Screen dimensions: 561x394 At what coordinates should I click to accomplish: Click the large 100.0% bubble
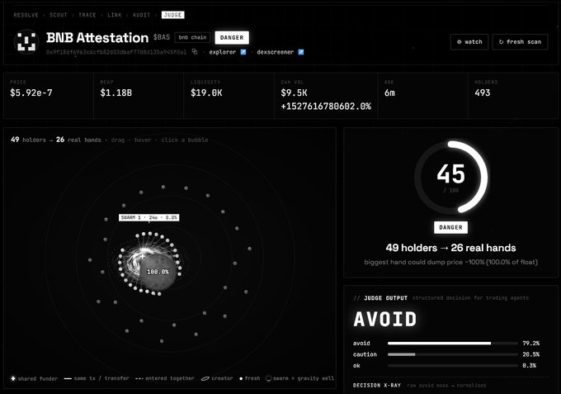[x=158, y=272]
